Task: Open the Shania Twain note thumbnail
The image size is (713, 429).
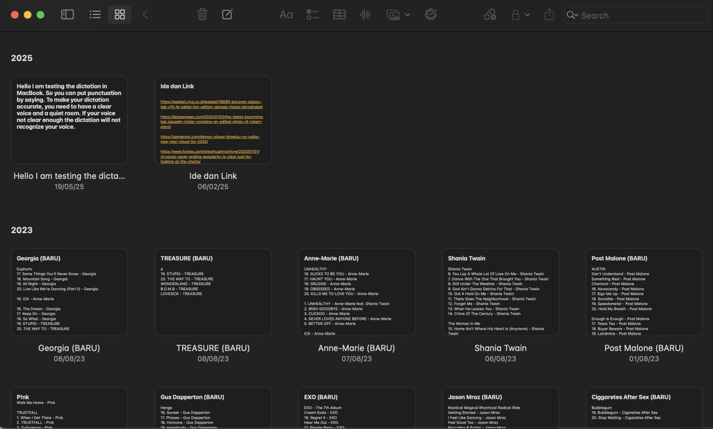Action: pos(501,292)
